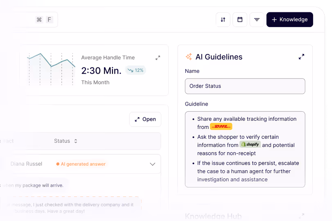
Task: Click the Name field containing Order Status
Action: (245, 86)
